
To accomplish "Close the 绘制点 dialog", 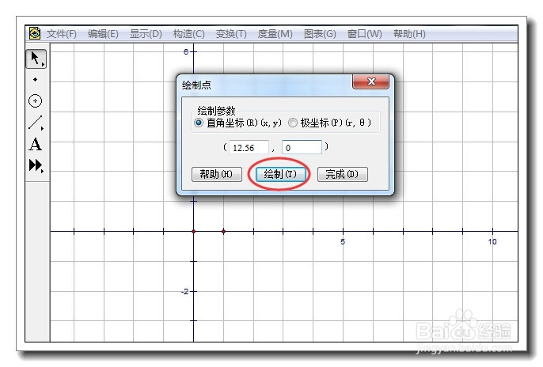I will coord(371,81).
